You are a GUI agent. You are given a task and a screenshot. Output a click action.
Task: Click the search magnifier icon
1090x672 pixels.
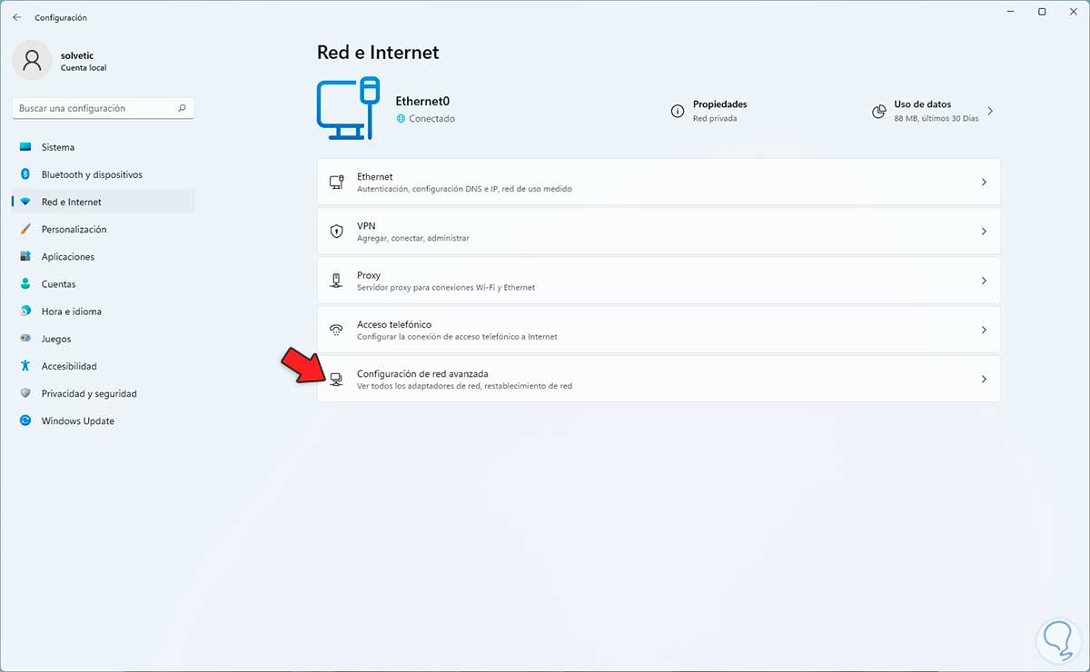click(x=182, y=108)
